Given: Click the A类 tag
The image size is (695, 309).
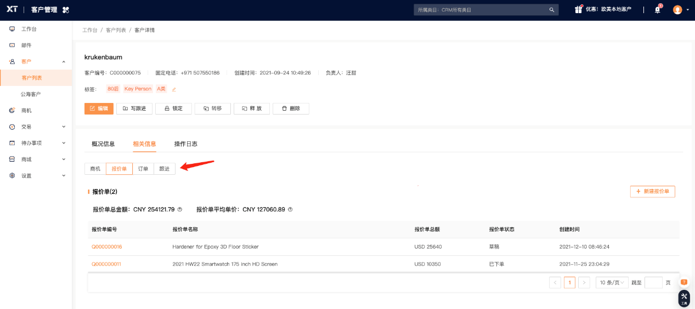Looking at the screenshot, I should pos(161,89).
